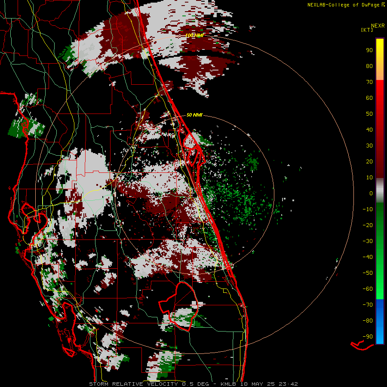Click the 50 NMI range ring label
This screenshot has width=387, height=387.
point(194,115)
